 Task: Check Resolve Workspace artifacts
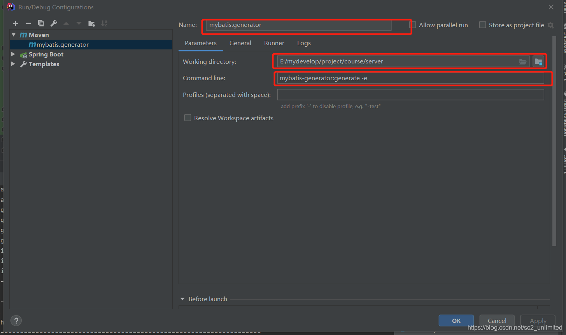click(187, 118)
